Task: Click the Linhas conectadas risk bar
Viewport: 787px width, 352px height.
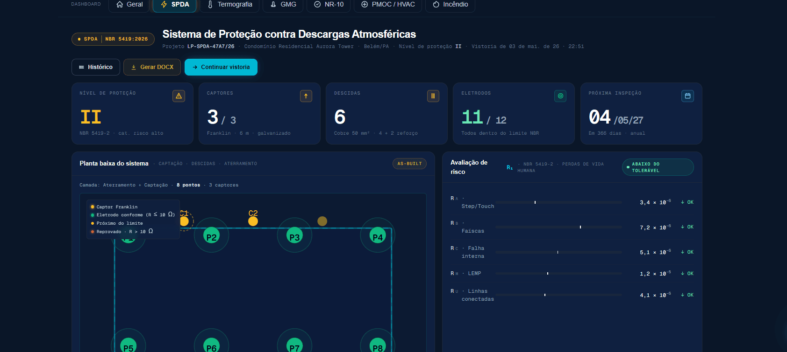Action: [x=559, y=295]
